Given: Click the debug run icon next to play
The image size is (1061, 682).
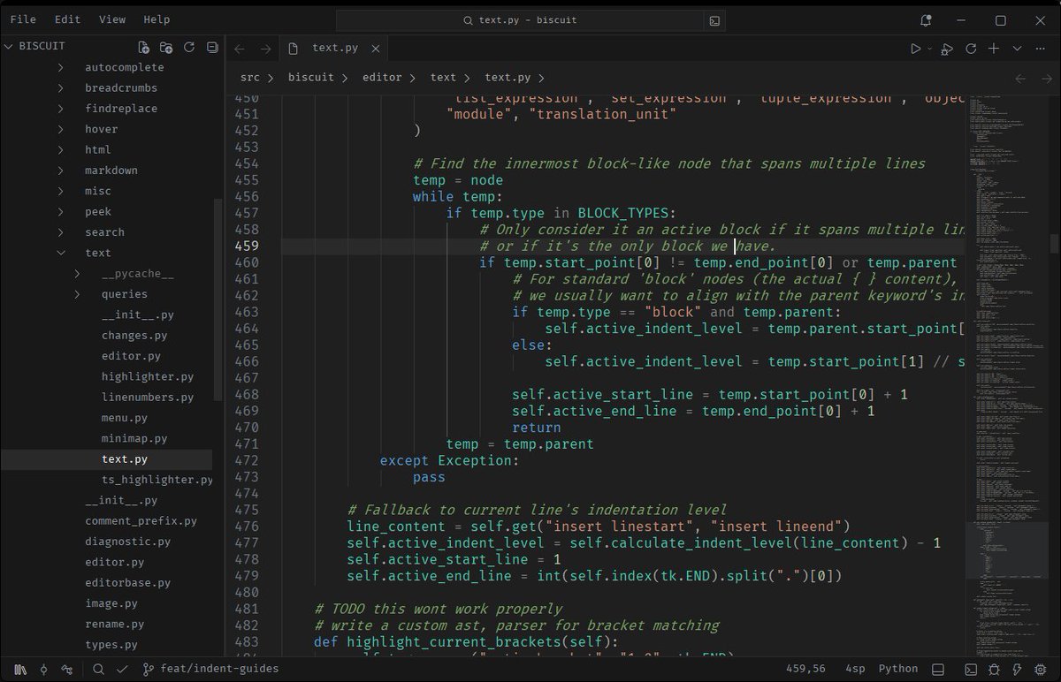Looking at the screenshot, I should coord(947,49).
